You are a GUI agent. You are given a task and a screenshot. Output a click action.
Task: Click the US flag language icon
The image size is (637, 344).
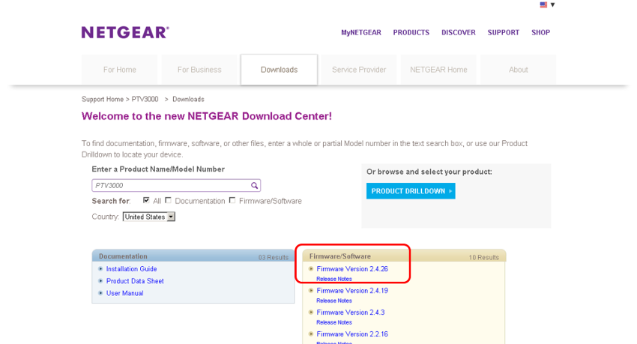[x=543, y=5]
